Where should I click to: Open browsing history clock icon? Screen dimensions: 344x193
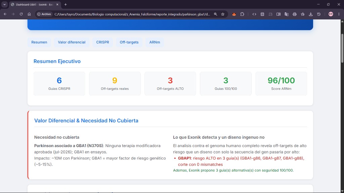click(319, 14)
